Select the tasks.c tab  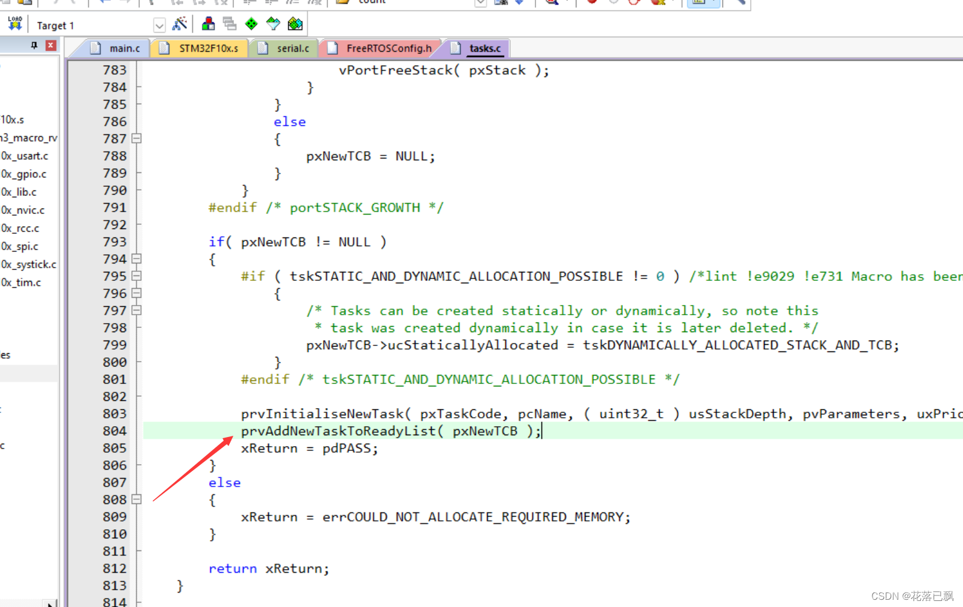tap(479, 48)
